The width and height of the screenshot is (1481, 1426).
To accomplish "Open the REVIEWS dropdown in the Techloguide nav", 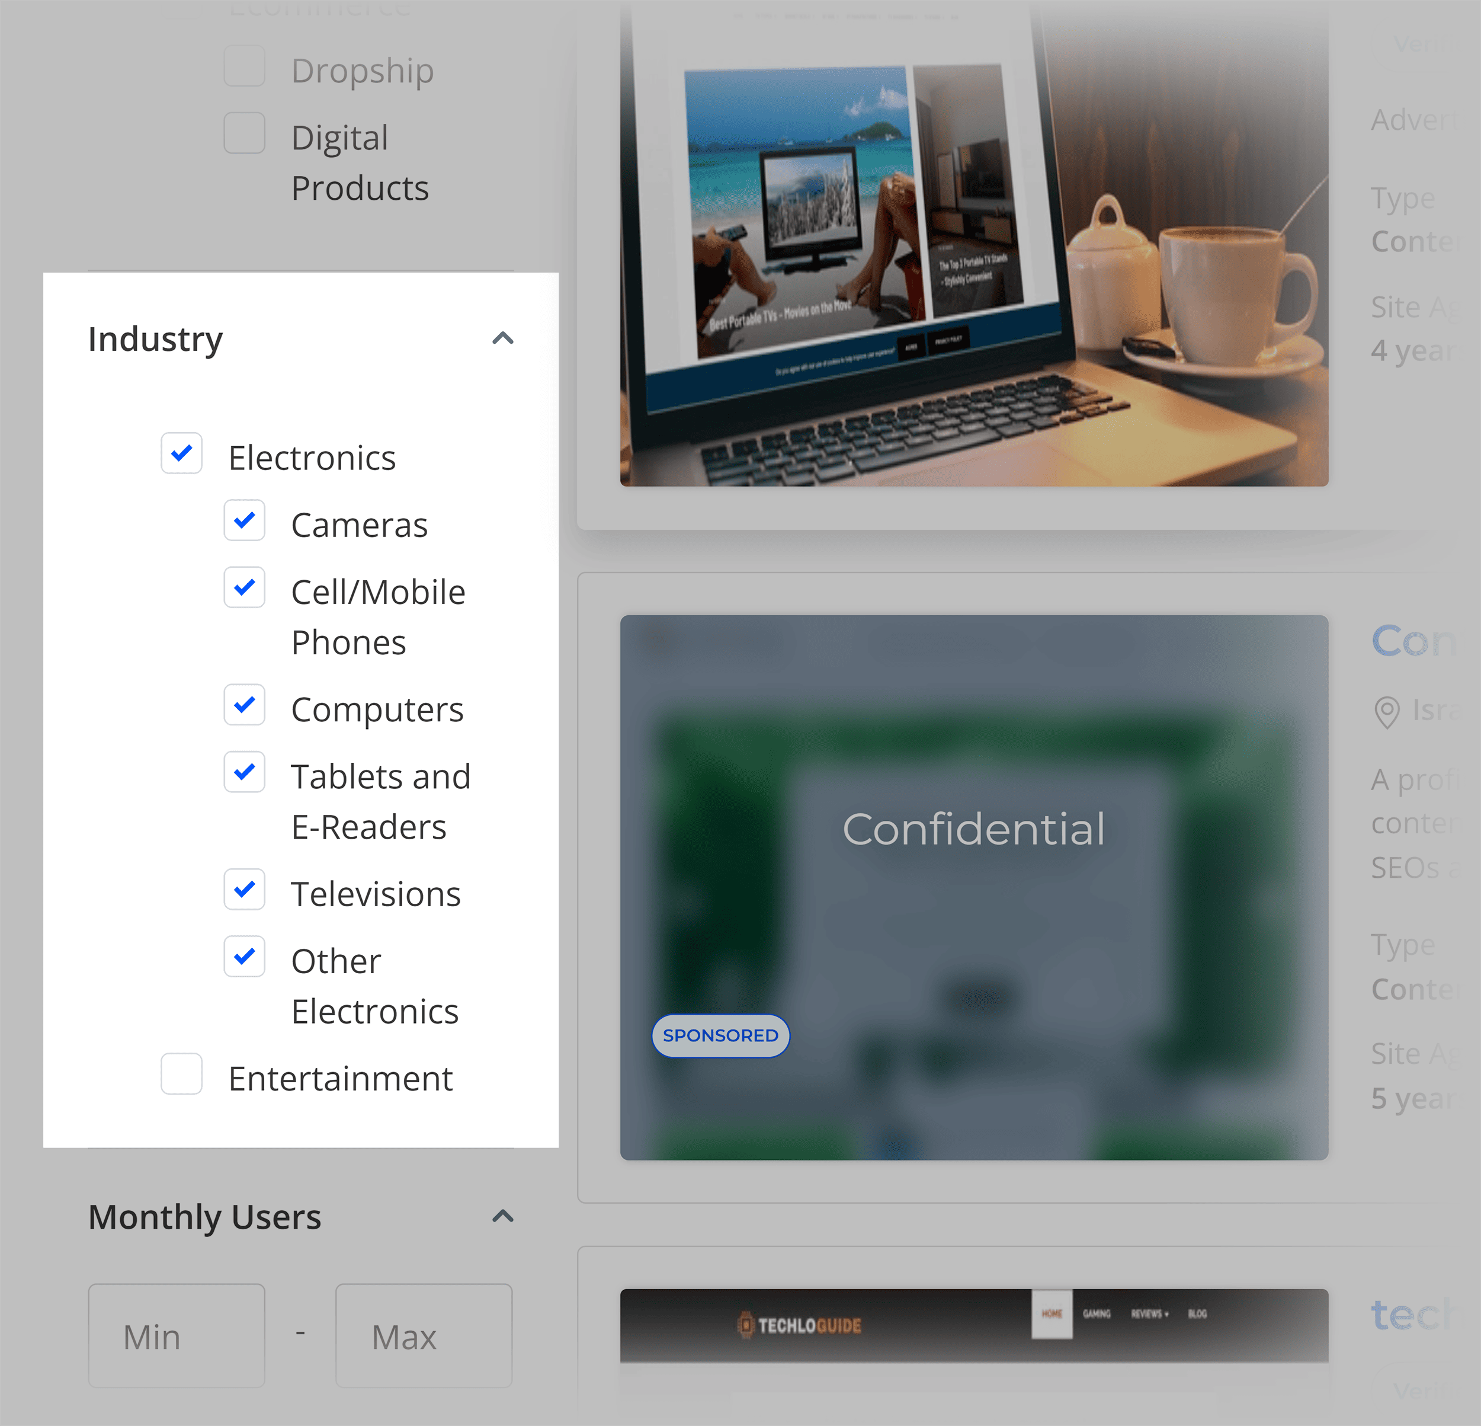I will (x=1149, y=1314).
